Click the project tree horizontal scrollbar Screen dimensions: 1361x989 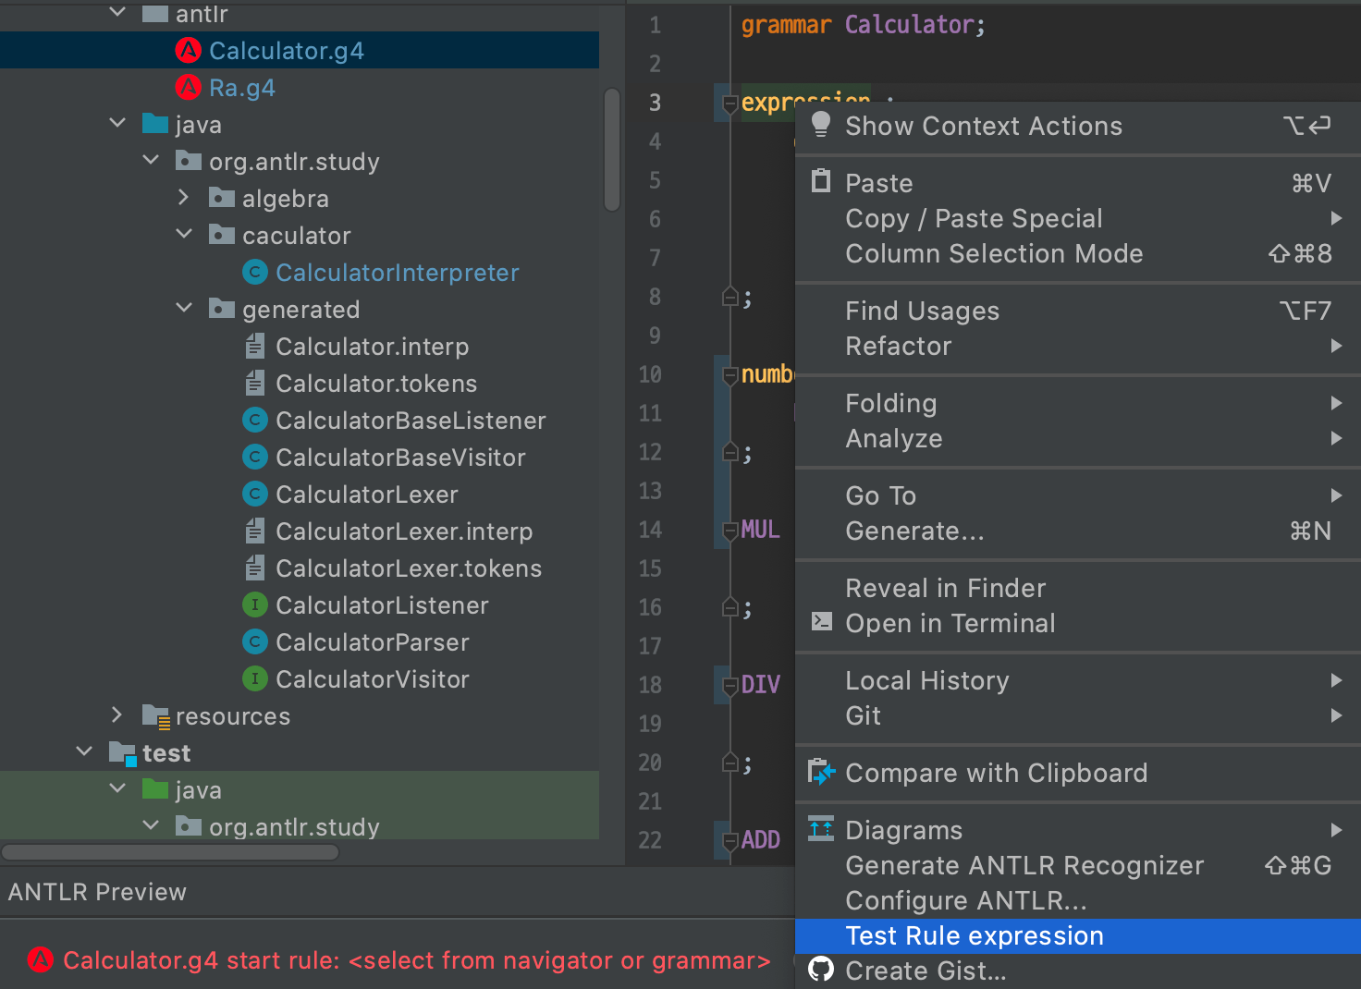[170, 851]
